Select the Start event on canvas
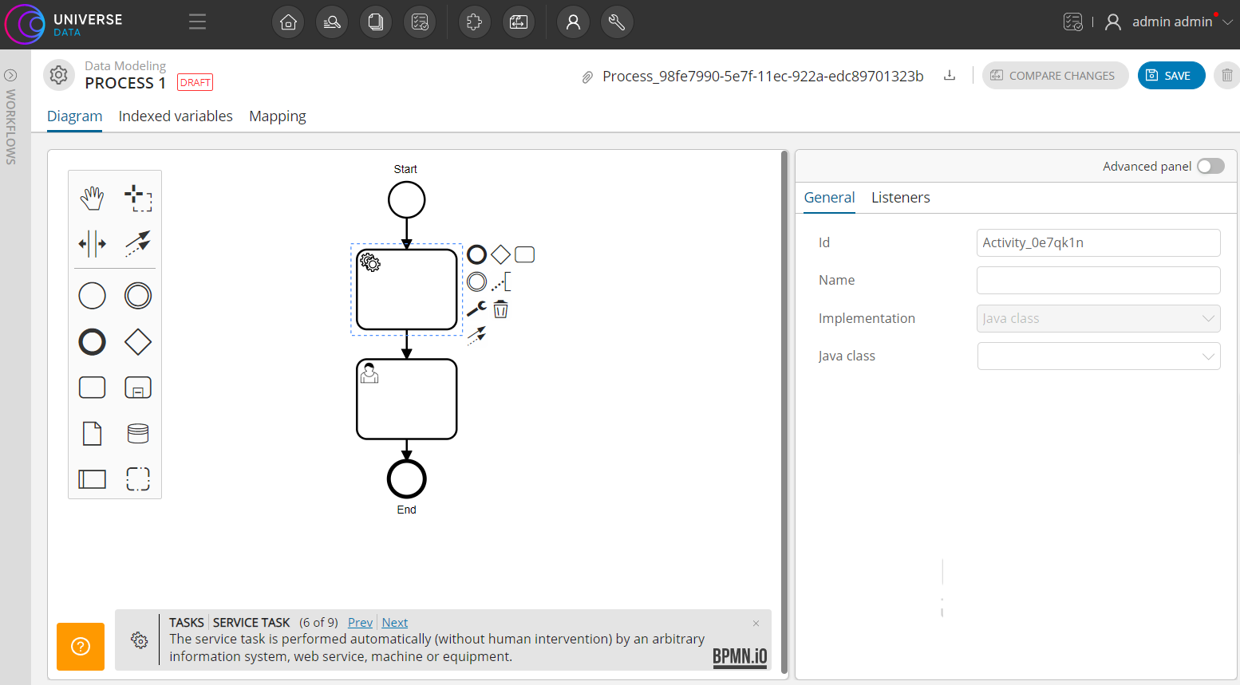Viewport: 1240px width, 685px height. (407, 199)
